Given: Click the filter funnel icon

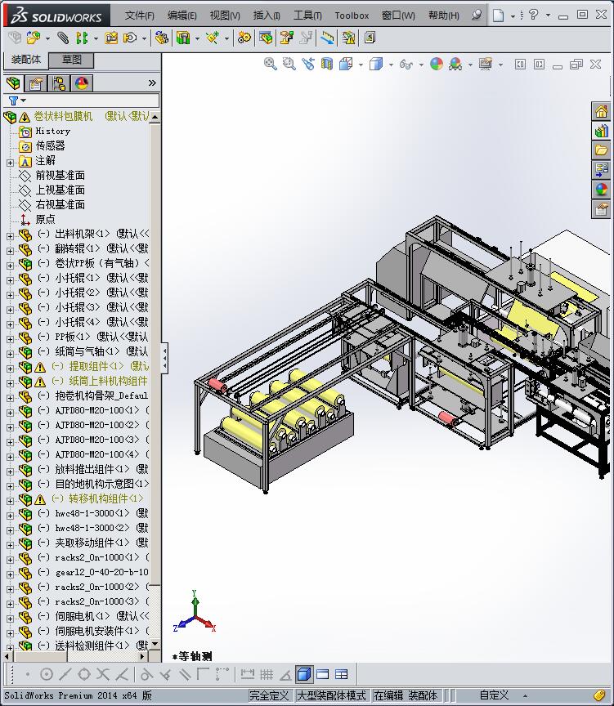Looking at the screenshot, I should pyautogui.click(x=13, y=101).
